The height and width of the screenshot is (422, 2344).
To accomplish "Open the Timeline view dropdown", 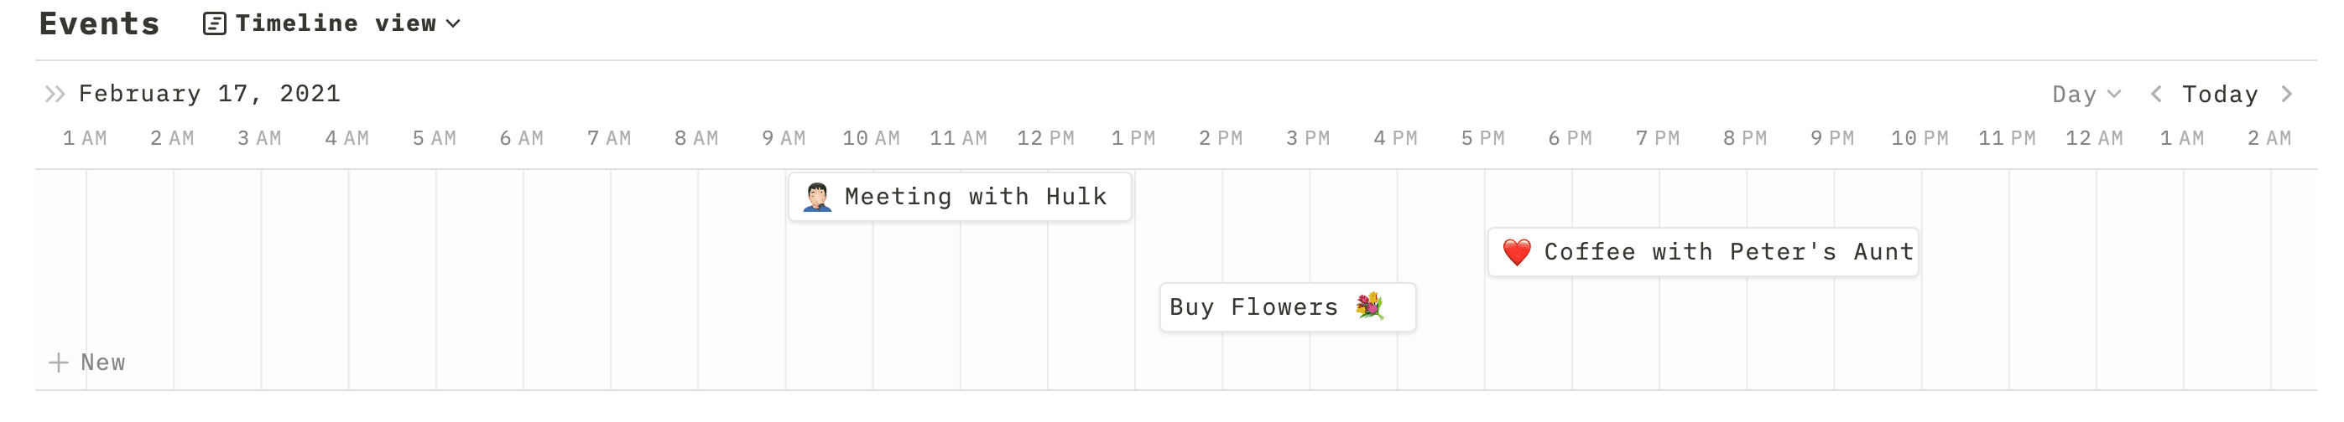I will [x=347, y=23].
